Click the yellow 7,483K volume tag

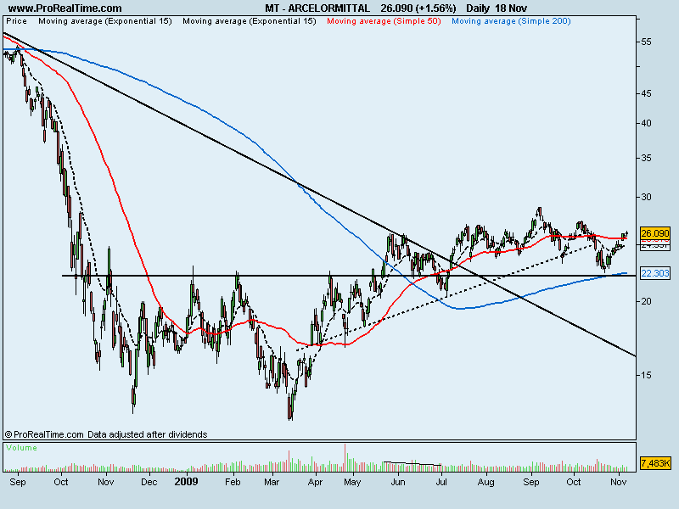click(655, 463)
